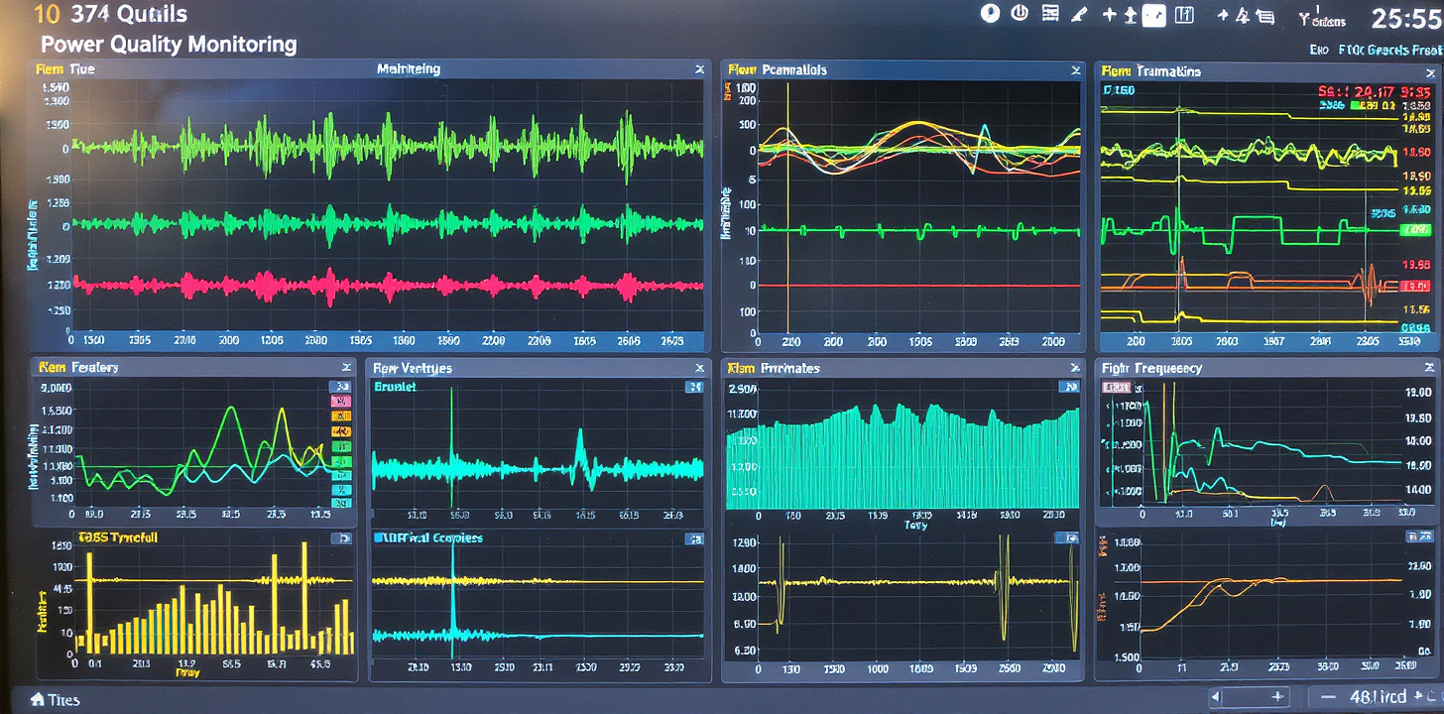Open the split-columns view icon in the toolbar
Viewport: 1444px width, 714px height.
1182,15
